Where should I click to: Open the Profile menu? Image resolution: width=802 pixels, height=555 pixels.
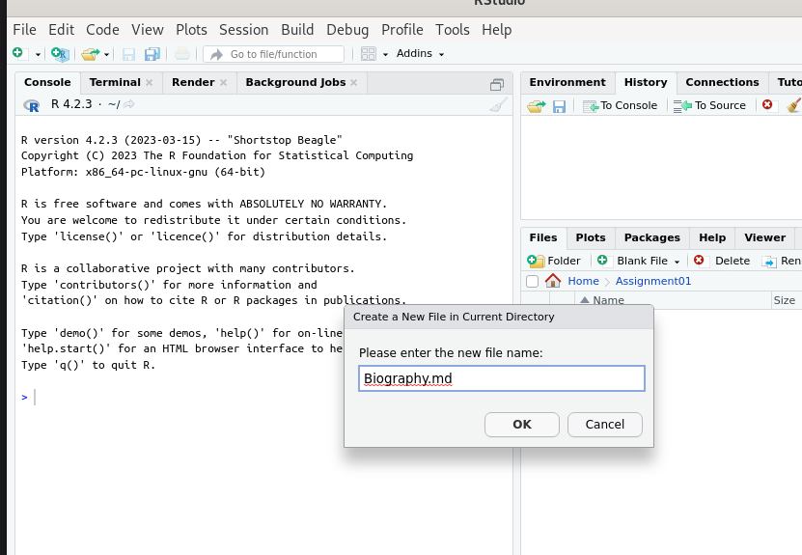(x=402, y=30)
